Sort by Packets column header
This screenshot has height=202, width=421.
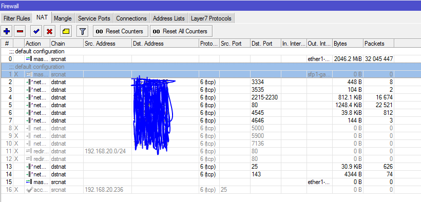pos(378,44)
